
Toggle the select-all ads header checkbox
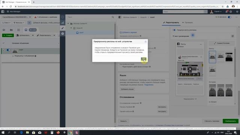4,43
